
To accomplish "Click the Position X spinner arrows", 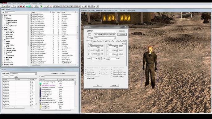I will (98, 47).
